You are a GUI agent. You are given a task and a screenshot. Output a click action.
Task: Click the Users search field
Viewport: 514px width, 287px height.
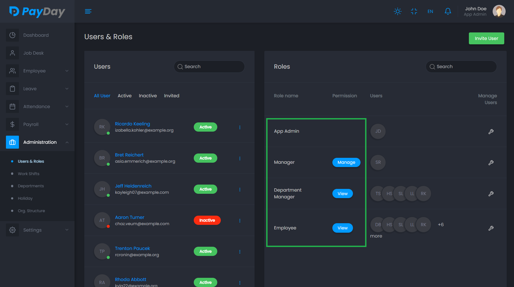click(x=209, y=66)
